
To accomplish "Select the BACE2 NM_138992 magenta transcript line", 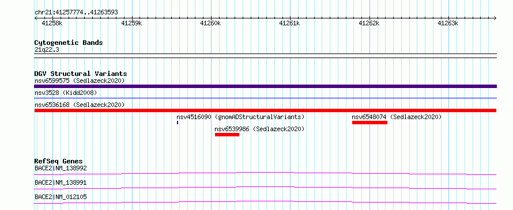I will [x=265, y=173].
